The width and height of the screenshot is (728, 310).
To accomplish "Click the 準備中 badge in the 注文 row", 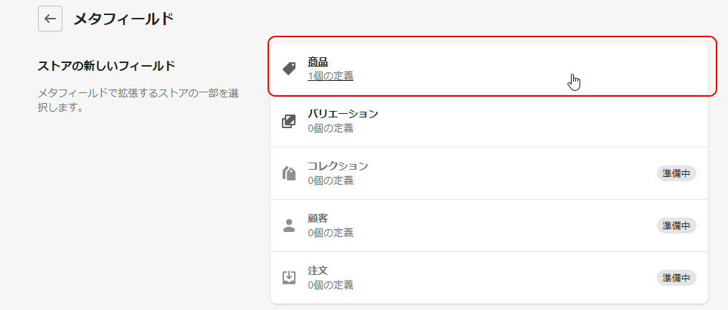I will [676, 278].
